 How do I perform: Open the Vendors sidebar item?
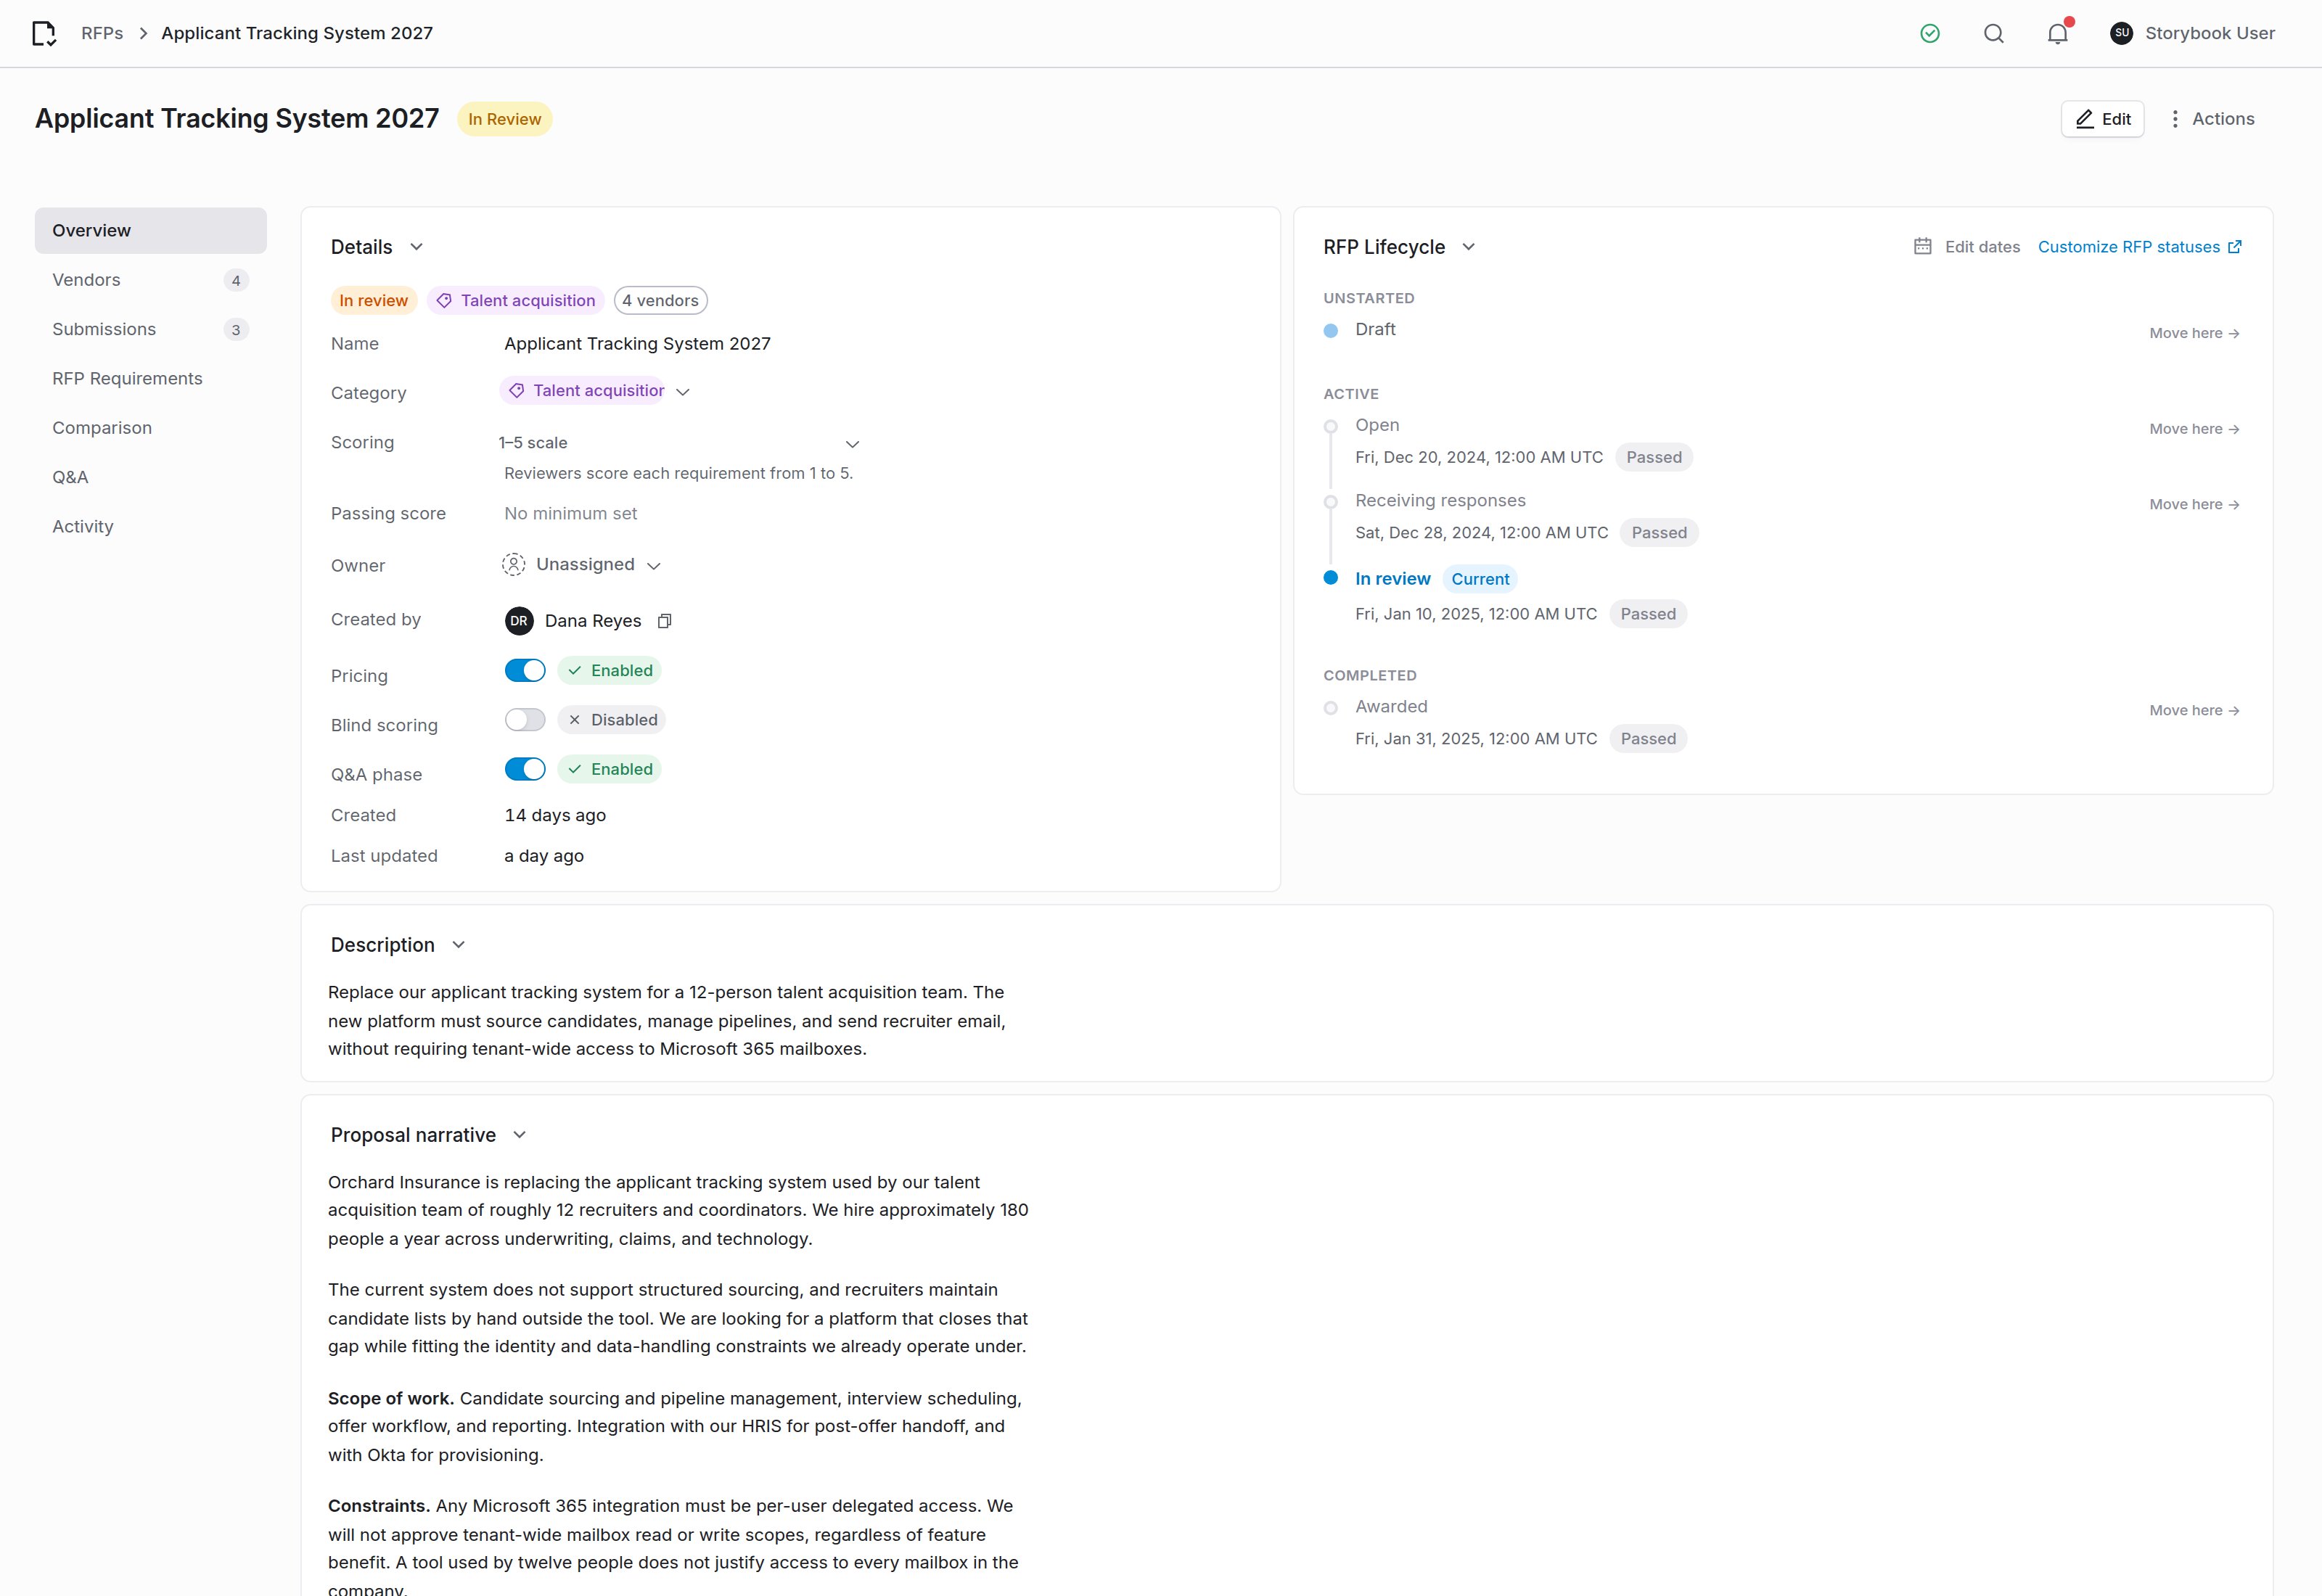pyautogui.click(x=151, y=280)
